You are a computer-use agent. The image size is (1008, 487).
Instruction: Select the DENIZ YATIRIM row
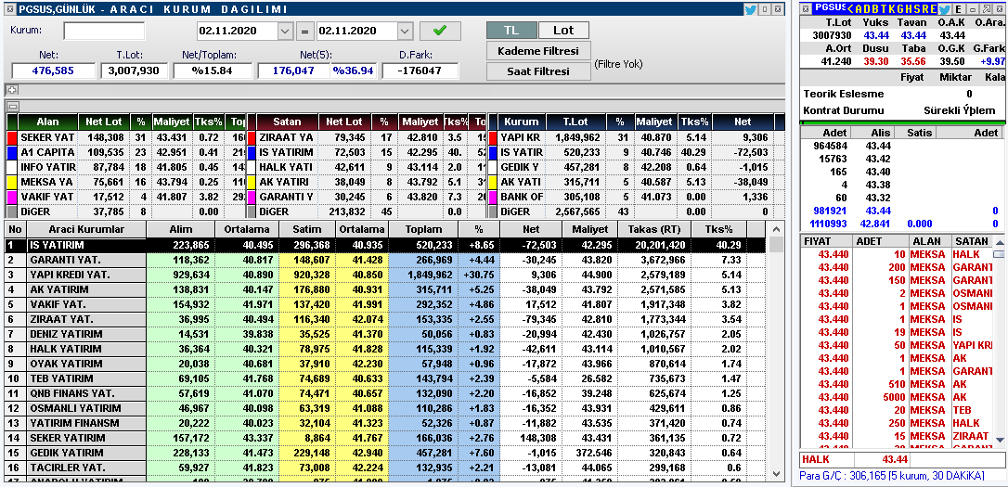(386, 333)
